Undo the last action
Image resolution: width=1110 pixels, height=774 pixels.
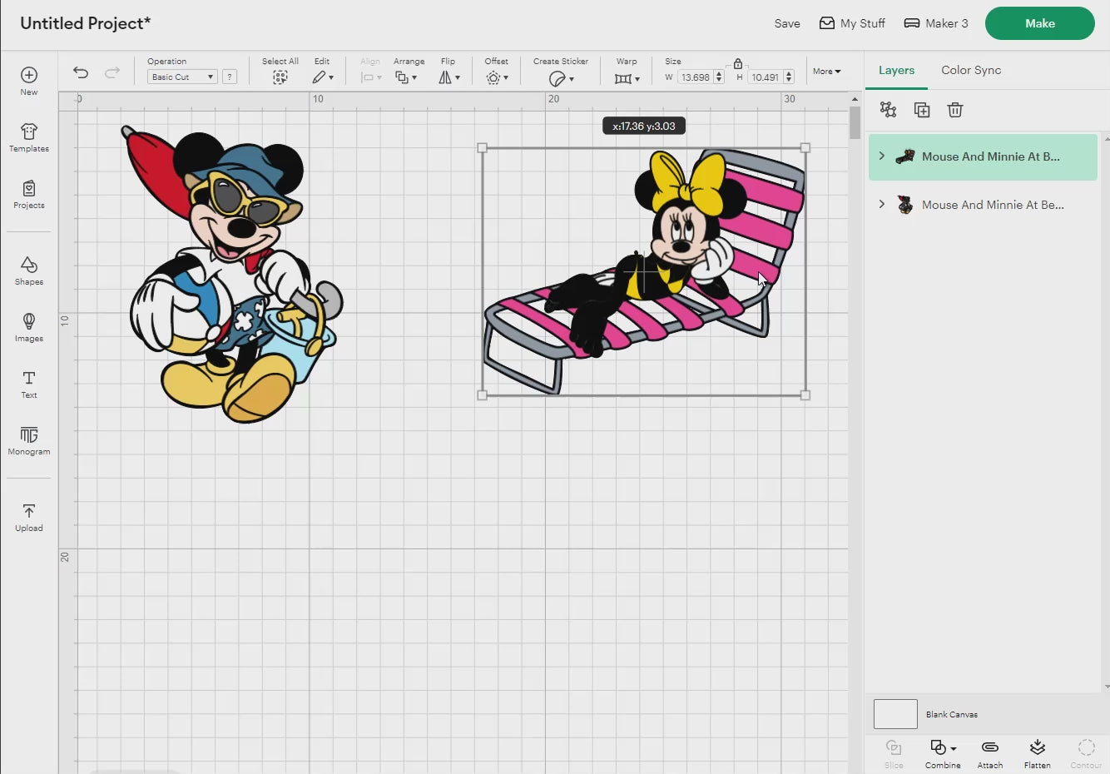81,72
